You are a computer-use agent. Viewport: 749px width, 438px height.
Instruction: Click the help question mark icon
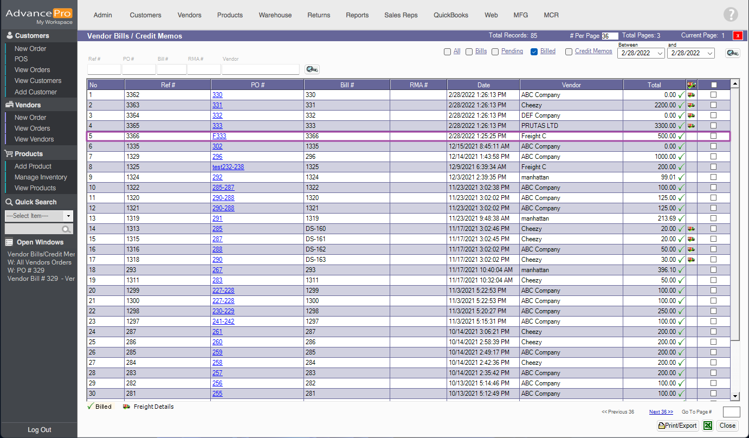[x=731, y=15]
